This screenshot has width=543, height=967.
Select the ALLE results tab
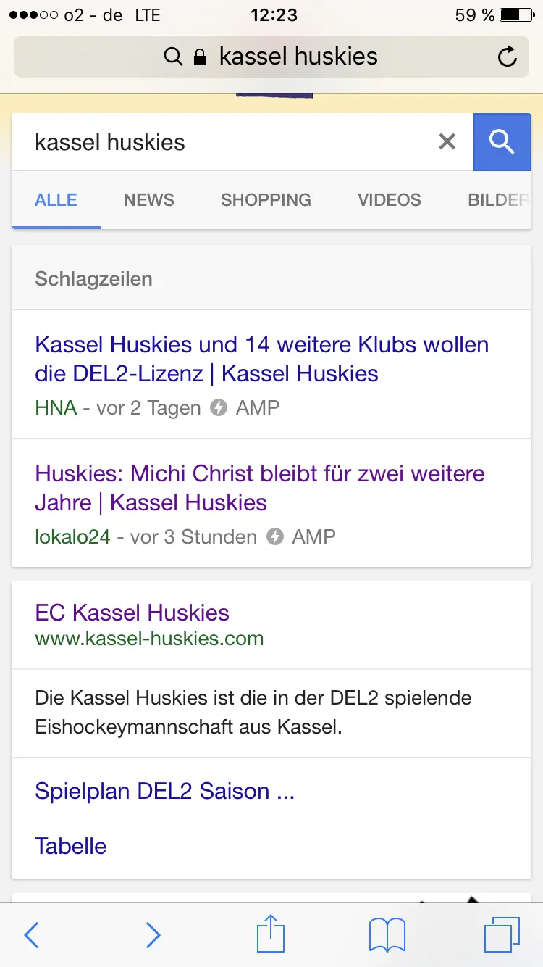click(x=56, y=200)
